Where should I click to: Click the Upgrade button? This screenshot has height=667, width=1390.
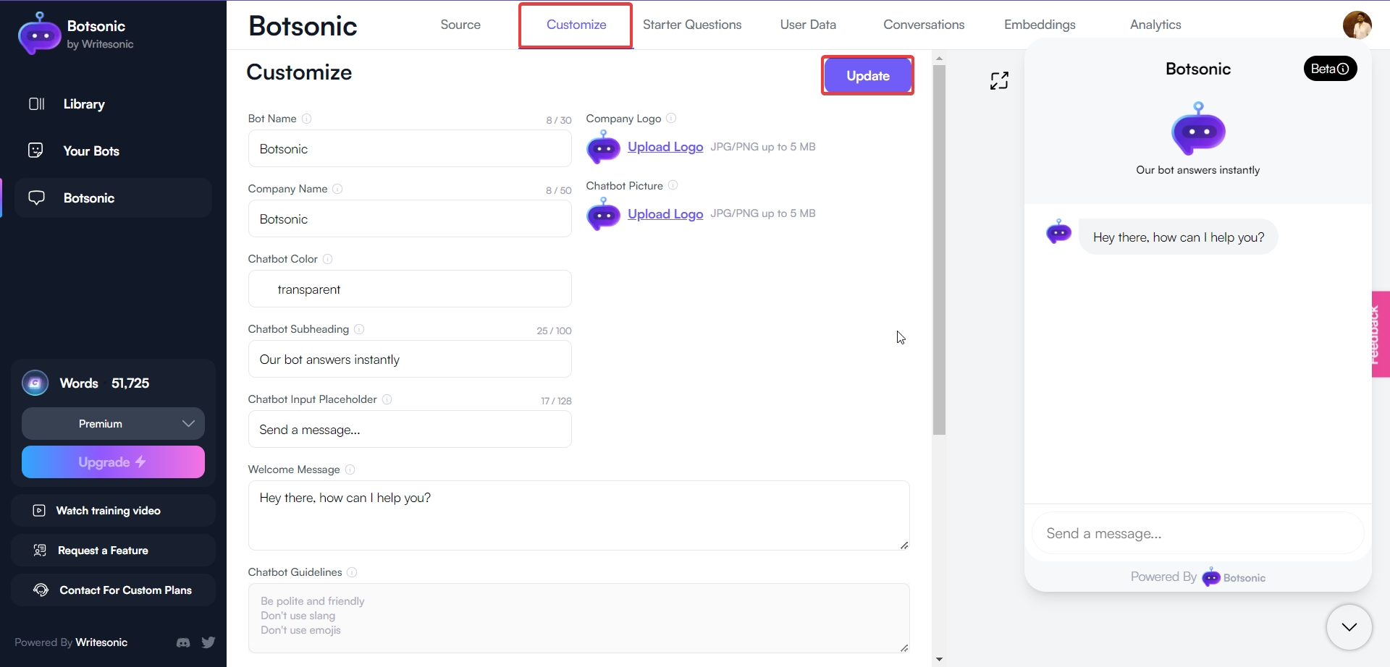coord(113,462)
